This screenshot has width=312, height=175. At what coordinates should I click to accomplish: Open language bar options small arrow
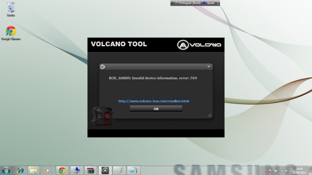pos(218,4)
